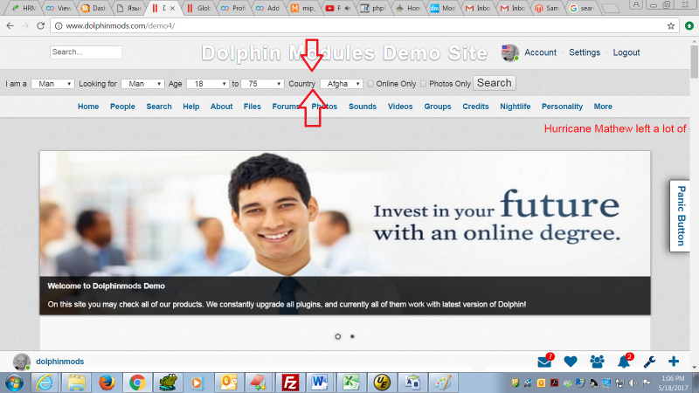Open the Videos menu item

click(x=400, y=107)
